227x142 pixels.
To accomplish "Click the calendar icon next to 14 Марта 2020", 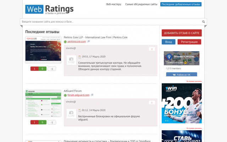I will click(x=79, y=110).
